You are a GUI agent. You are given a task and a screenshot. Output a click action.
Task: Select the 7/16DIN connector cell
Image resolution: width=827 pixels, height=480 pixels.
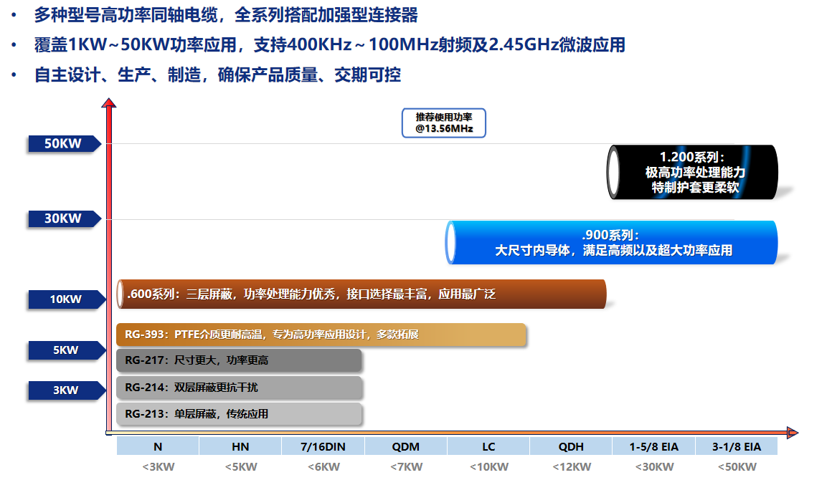click(x=323, y=446)
